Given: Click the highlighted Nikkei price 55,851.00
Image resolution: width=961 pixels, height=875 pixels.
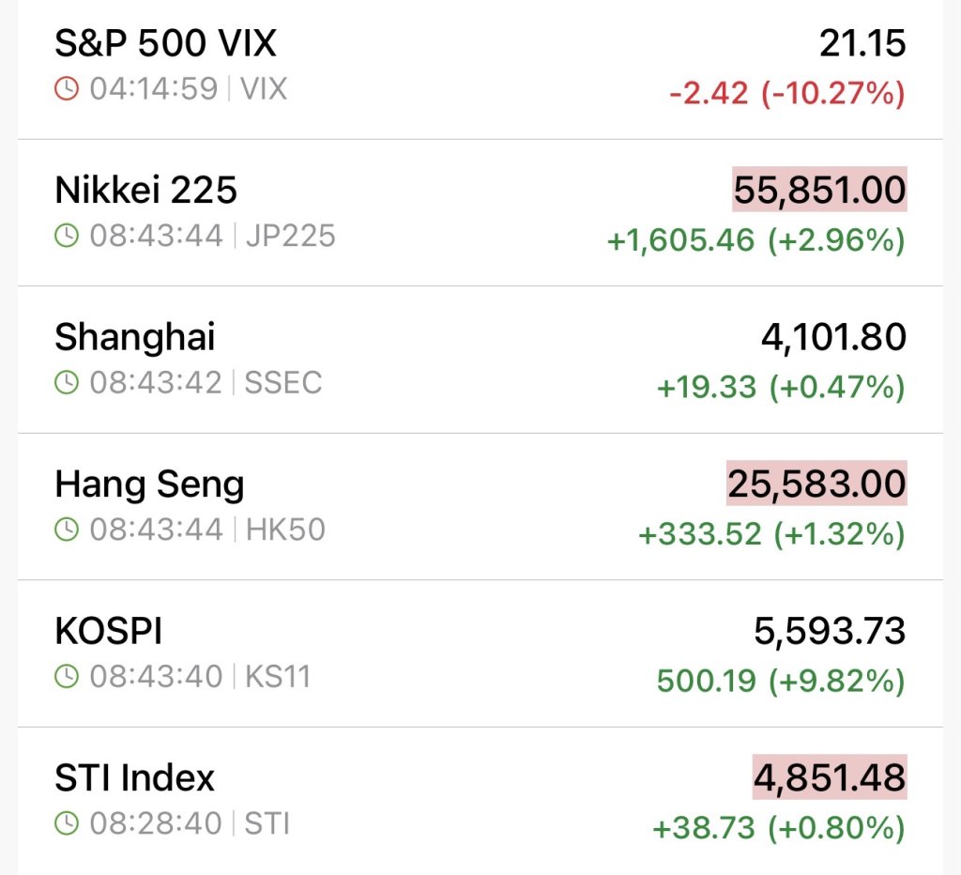Looking at the screenshot, I should [x=819, y=191].
